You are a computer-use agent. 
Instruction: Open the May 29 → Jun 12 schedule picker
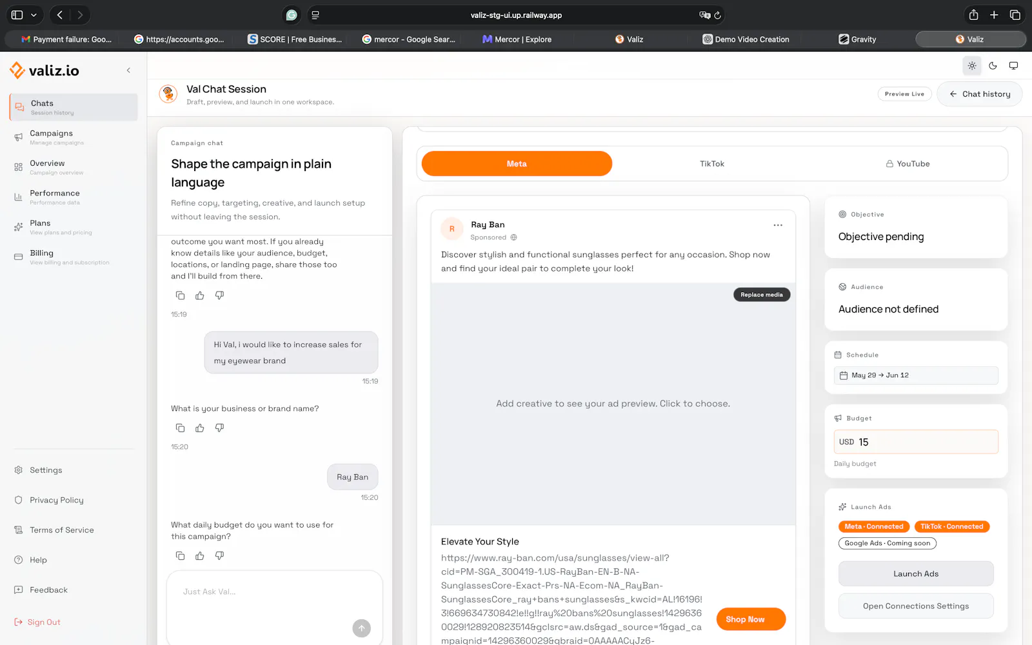click(x=916, y=375)
